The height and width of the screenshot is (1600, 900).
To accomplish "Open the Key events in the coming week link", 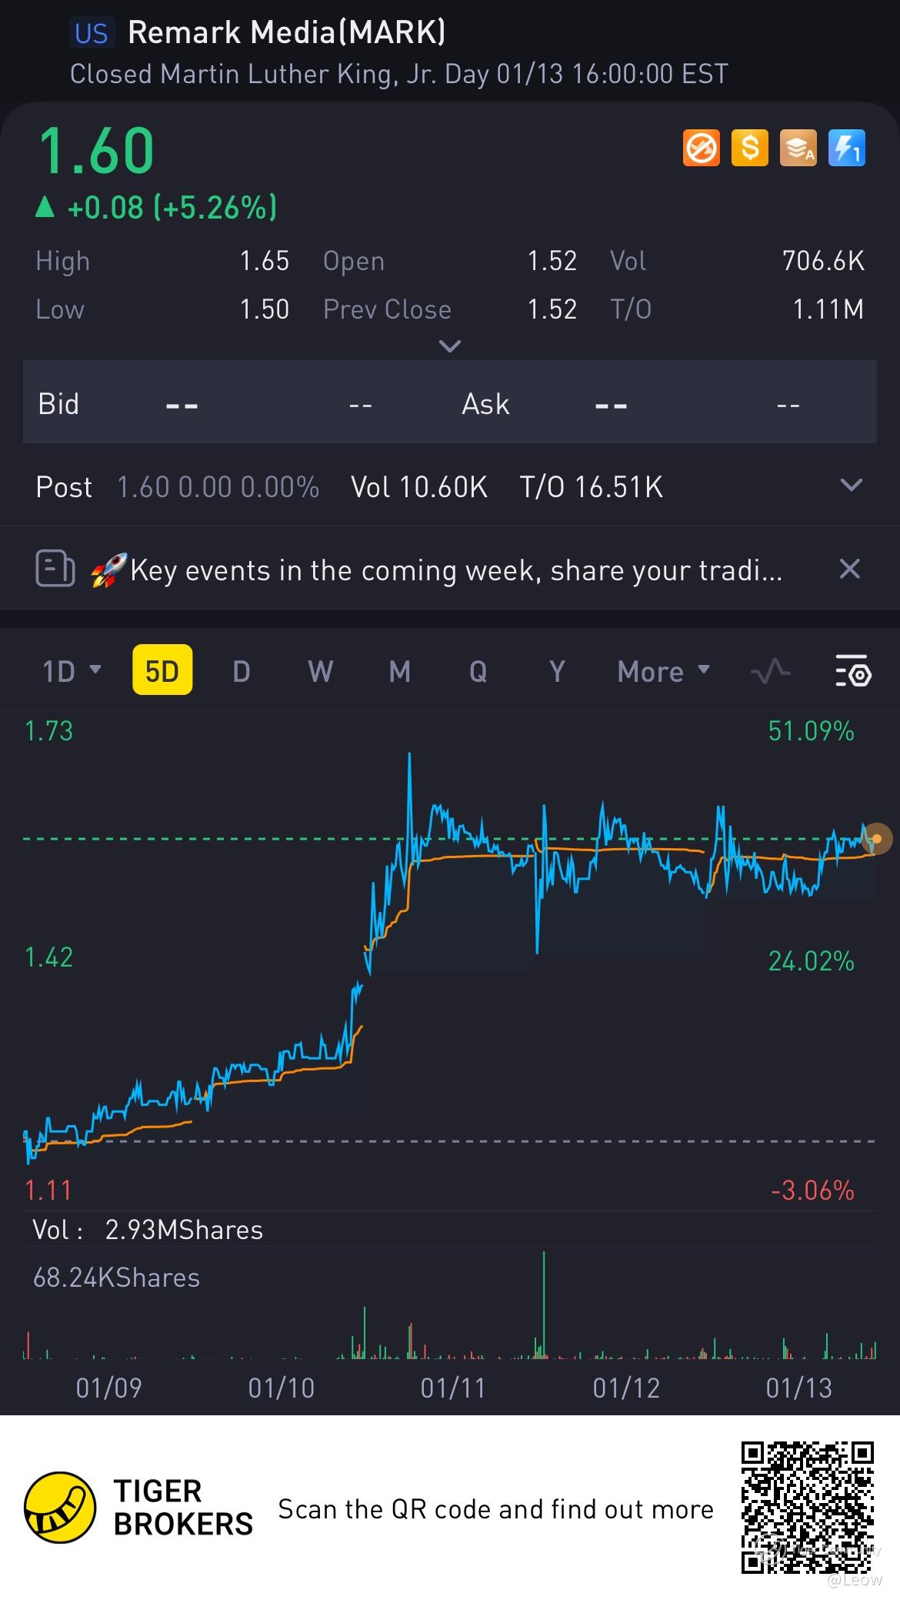I will pos(436,570).
